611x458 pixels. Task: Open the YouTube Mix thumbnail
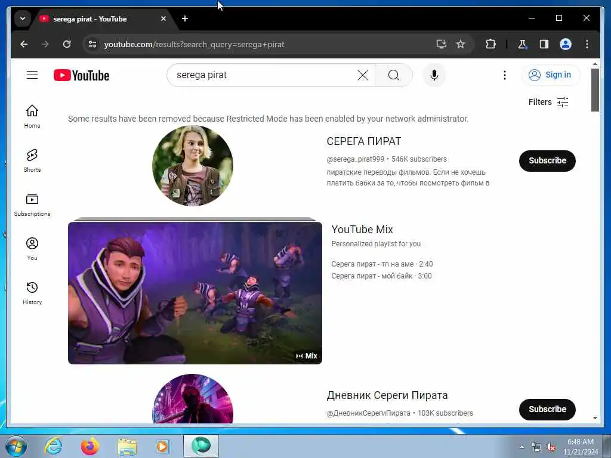pos(195,293)
